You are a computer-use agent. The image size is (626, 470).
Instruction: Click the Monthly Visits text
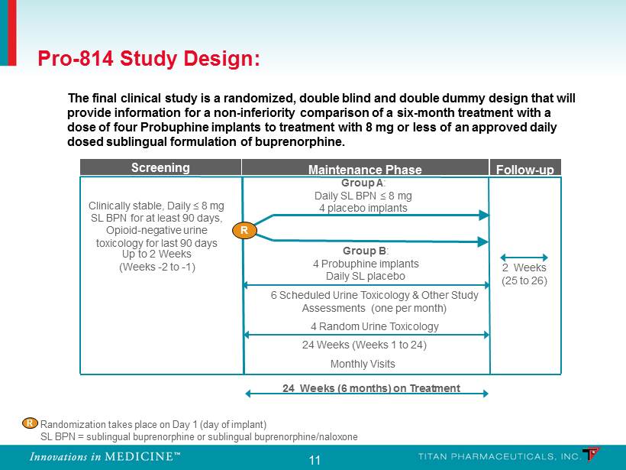click(x=363, y=364)
